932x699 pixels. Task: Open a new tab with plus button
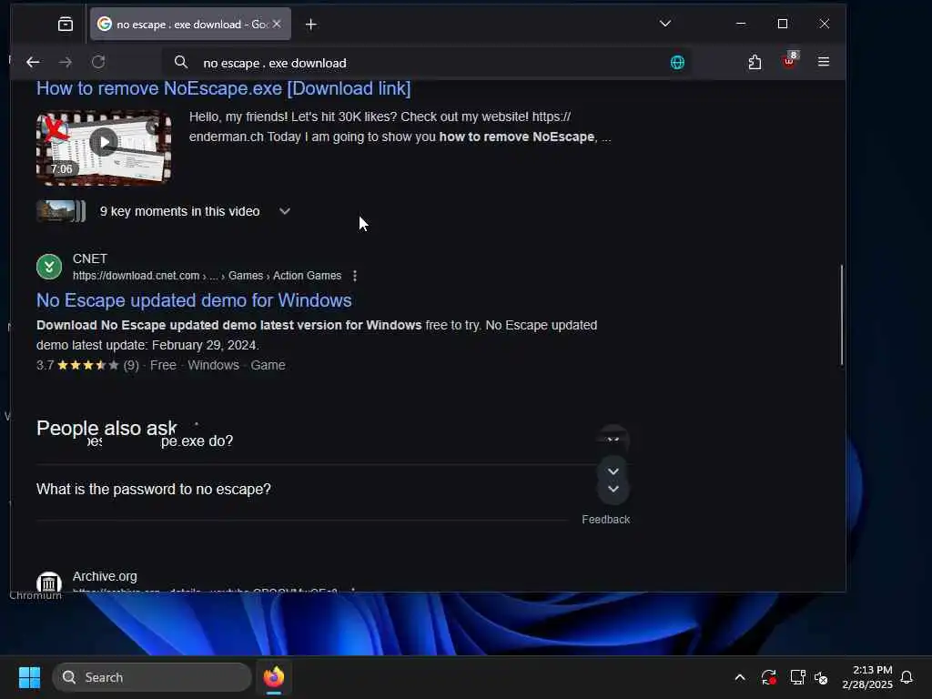(311, 25)
